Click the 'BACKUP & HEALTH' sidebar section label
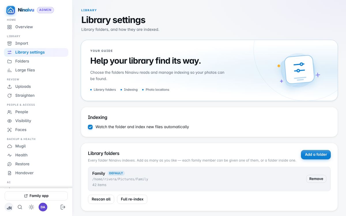 click(21, 139)
